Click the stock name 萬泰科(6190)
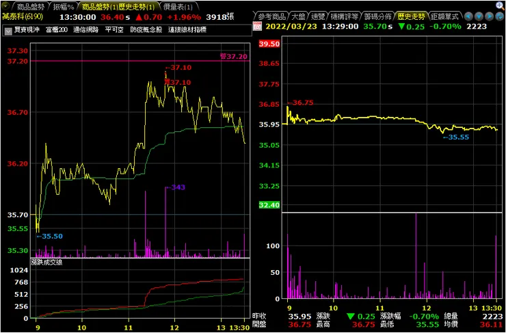 [x=23, y=16]
